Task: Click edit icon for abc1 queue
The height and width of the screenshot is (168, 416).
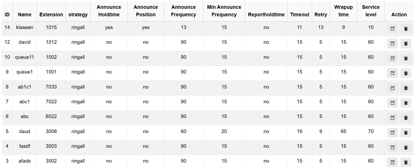Action: pos(392,103)
